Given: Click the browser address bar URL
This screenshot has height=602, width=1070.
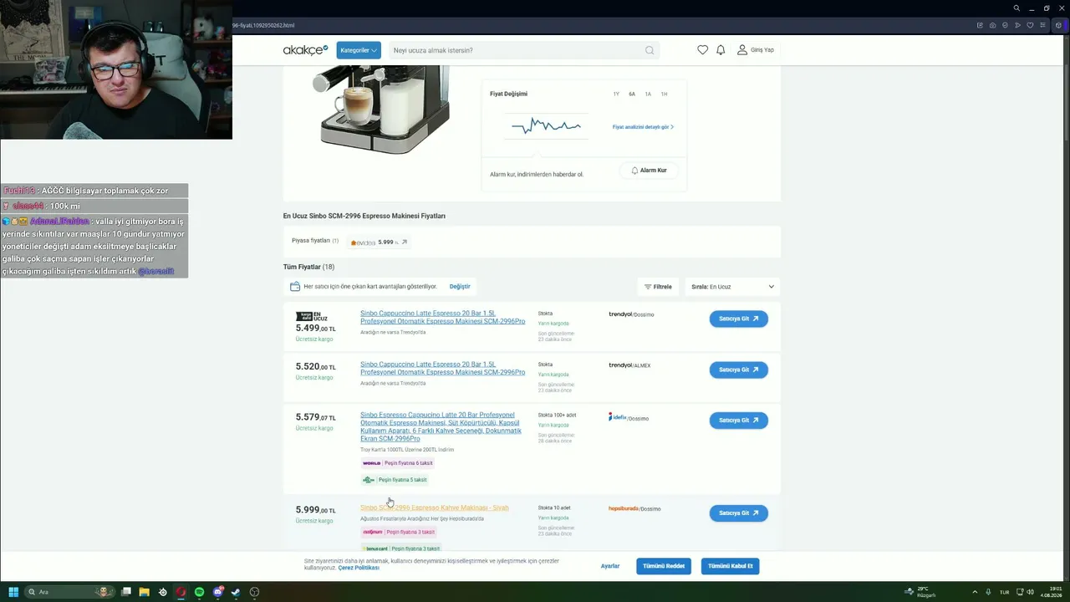Looking at the screenshot, I should [263, 25].
